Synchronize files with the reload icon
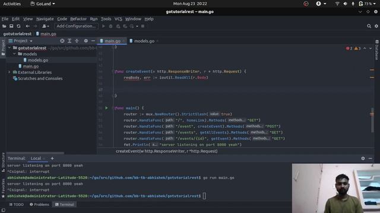Image resolution: width=380 pixels, height=213 pixels. tap(18, 26)
